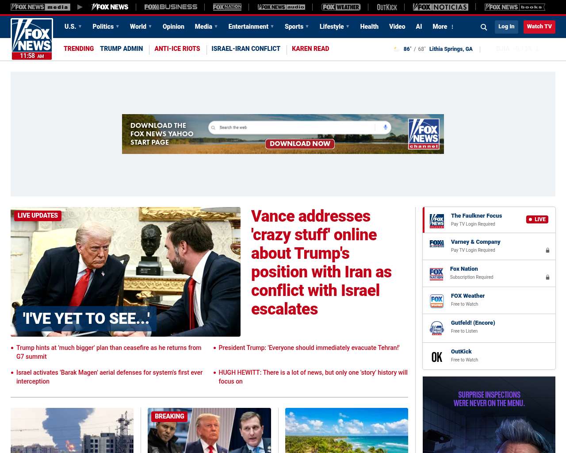The width and height of the screenshot is (566, 453).
Task: Click Fox Nation icon in watch list
Action: (x=436, y=274)
